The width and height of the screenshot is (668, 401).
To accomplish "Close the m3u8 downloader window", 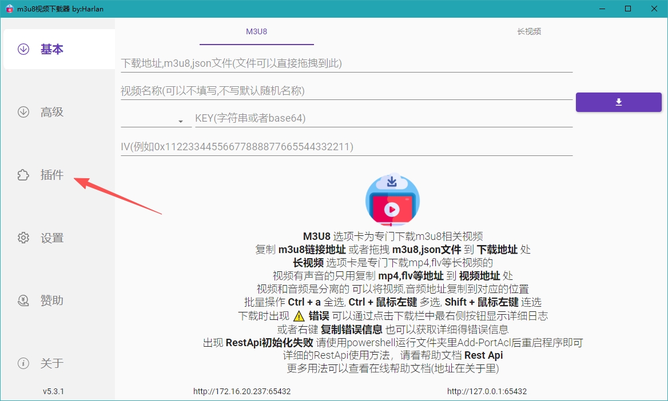I will (x=654, y=9).
